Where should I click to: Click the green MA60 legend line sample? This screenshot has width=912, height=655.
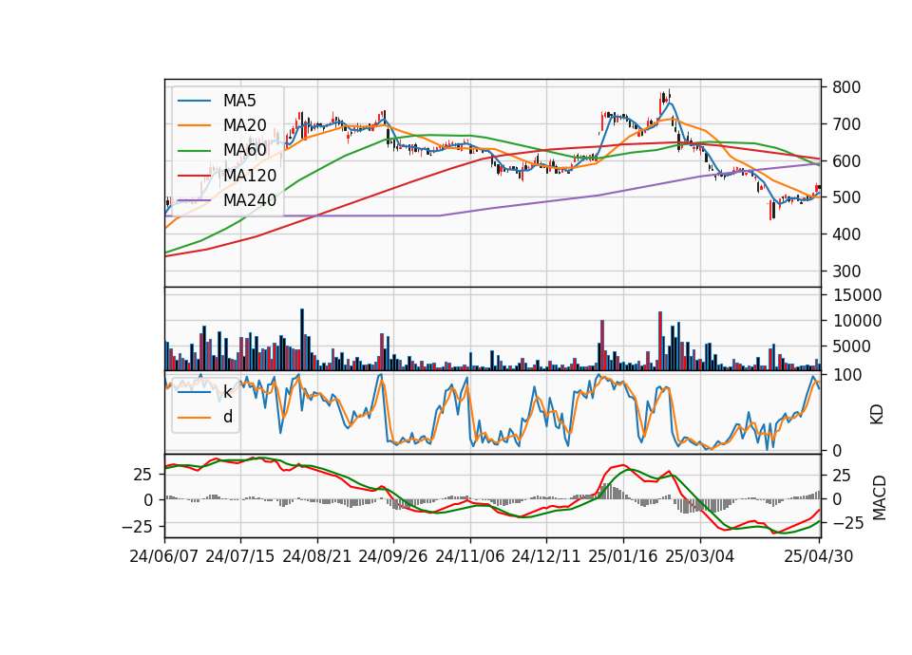click(x=194, y=151)
